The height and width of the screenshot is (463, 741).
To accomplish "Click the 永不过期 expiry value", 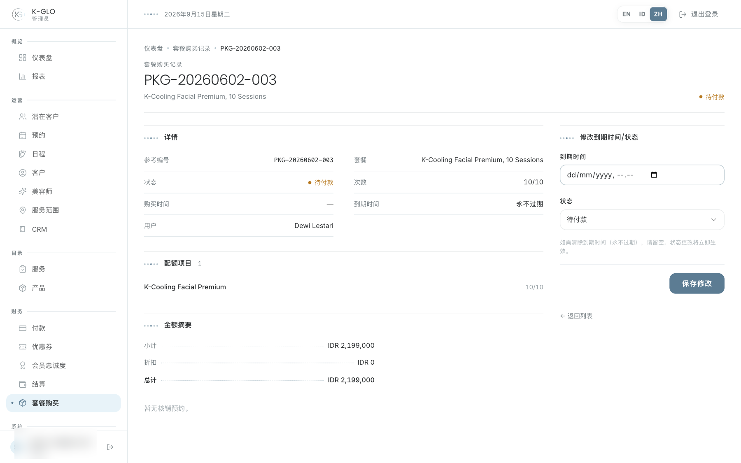I will coord(529,204).
